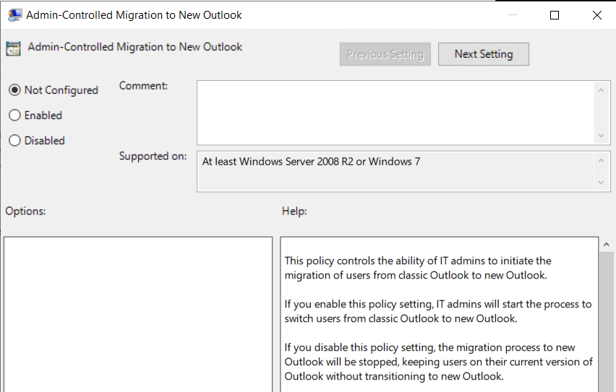The width and height of the screenshot is (616, 392).
Task: Click the greyed Previous Setting button
Action: point(385,54)
